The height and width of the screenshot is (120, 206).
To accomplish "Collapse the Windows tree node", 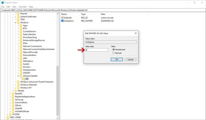I will (x=16, y=22).
